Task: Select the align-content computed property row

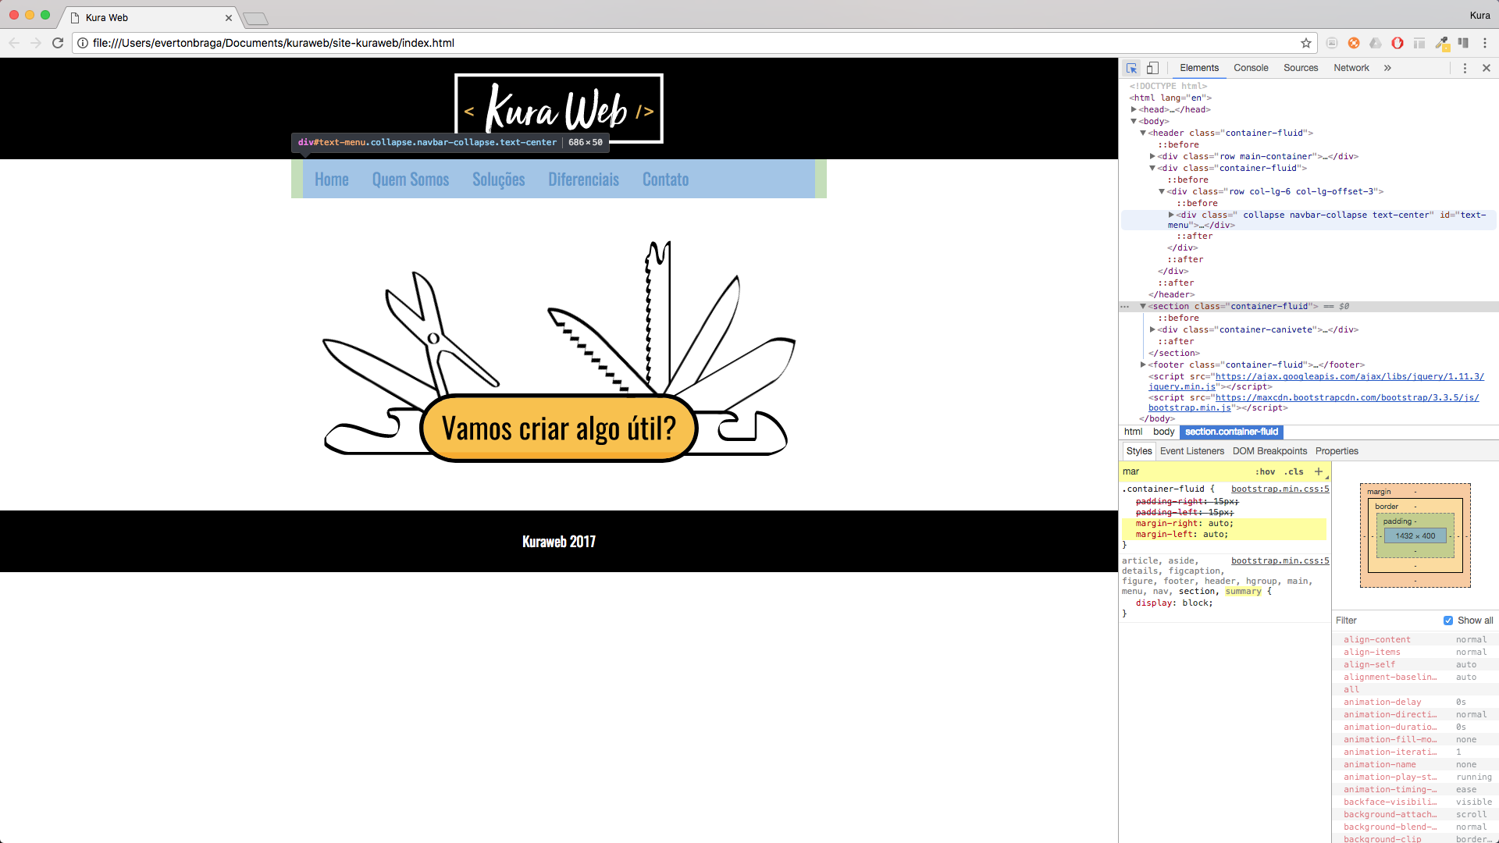Action: pyautogui.click(x=1415, y=640)
